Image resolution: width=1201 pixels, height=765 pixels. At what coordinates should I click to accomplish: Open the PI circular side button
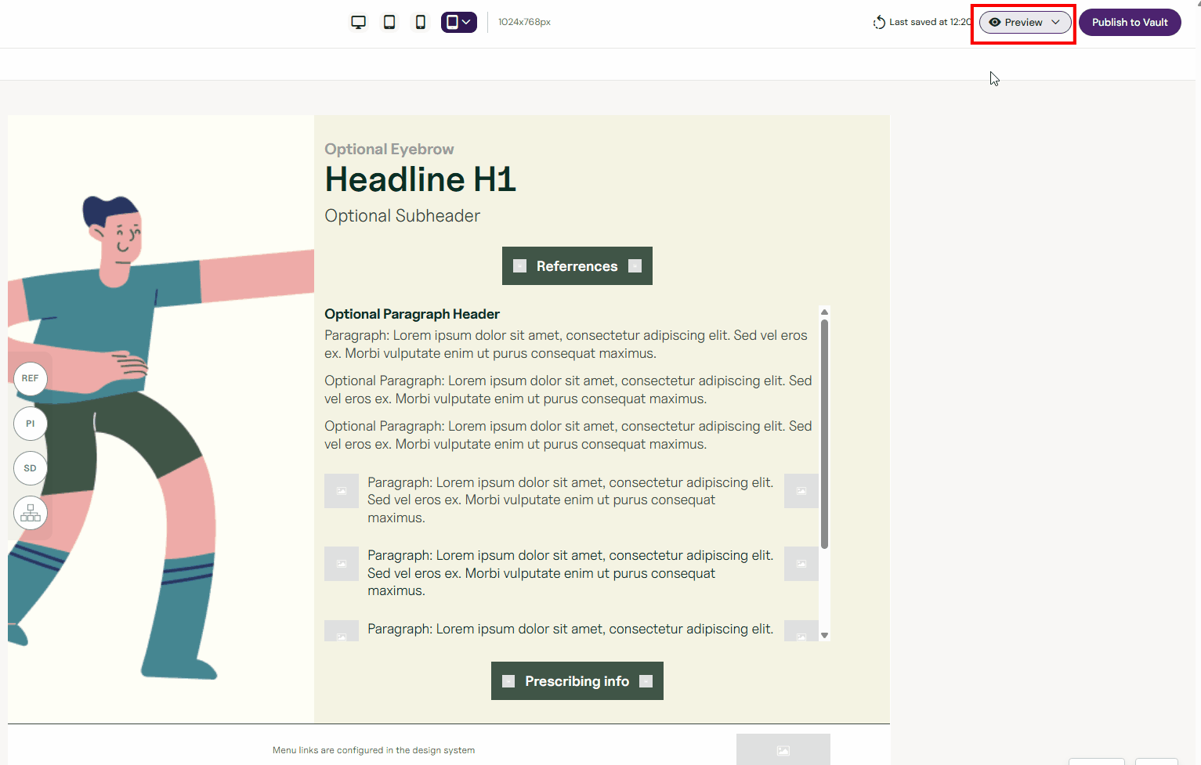click(31, 424)
